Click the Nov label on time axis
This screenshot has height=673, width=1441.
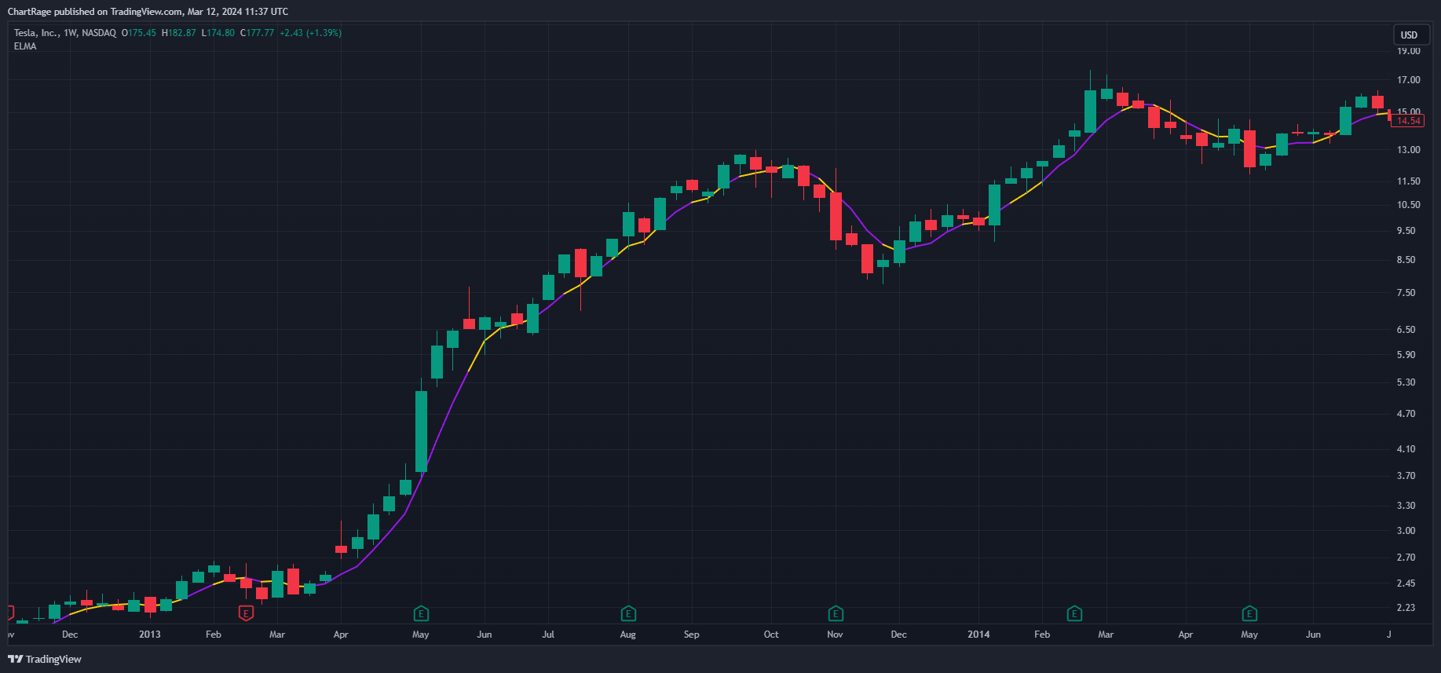[836, 635]
